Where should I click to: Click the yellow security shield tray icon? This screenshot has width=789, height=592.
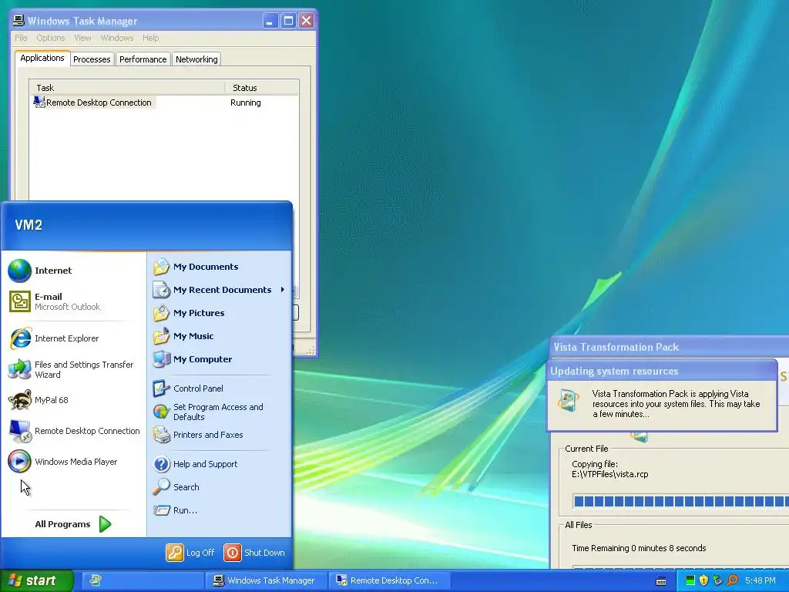[x=703, y=580]
